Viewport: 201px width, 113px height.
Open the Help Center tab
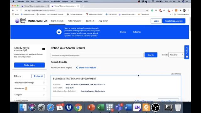(103, 21)
